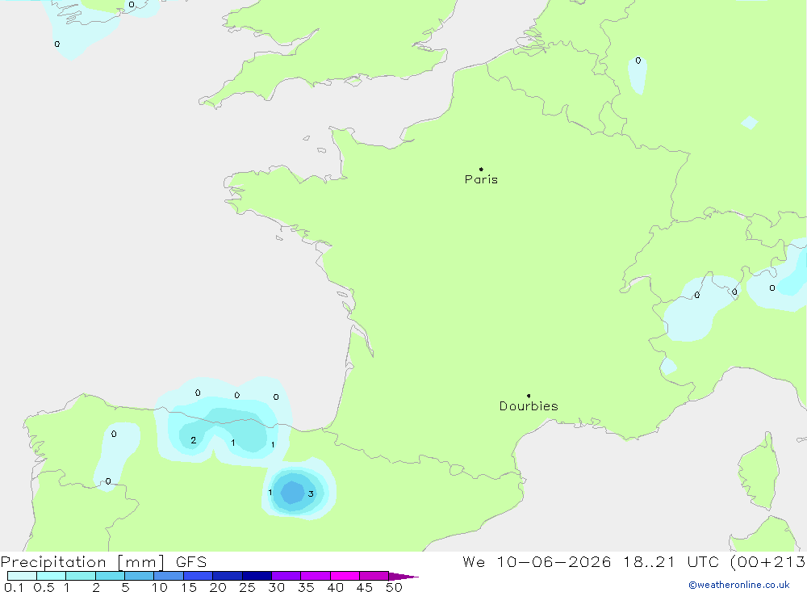807x592 pixels.
Task: Select the lightest 0.1 mm legend swatch
Action: click(22, 576)
